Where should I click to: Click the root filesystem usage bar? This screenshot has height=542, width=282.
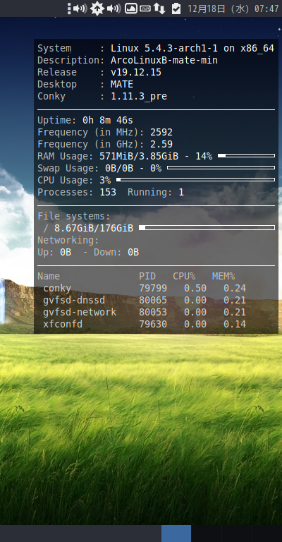click(x=207, y=228)
